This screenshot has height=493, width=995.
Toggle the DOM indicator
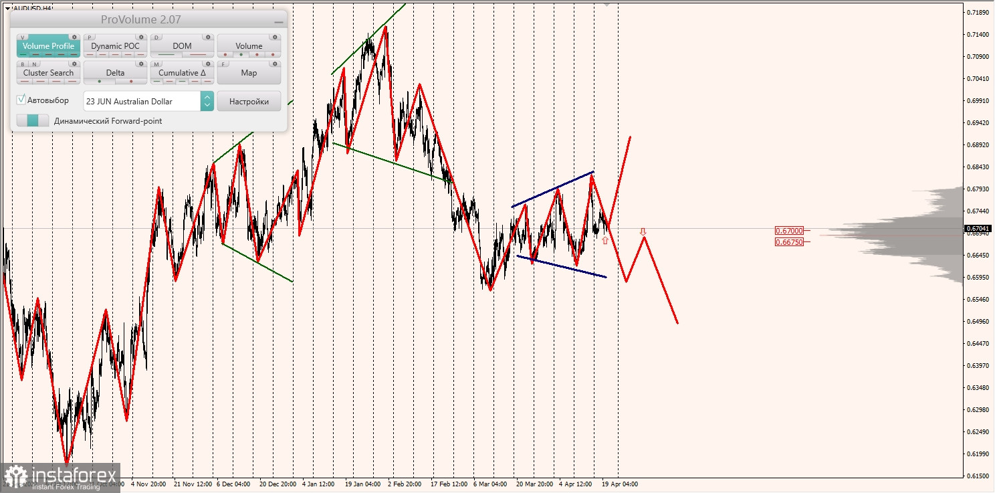tap(182, 45)
